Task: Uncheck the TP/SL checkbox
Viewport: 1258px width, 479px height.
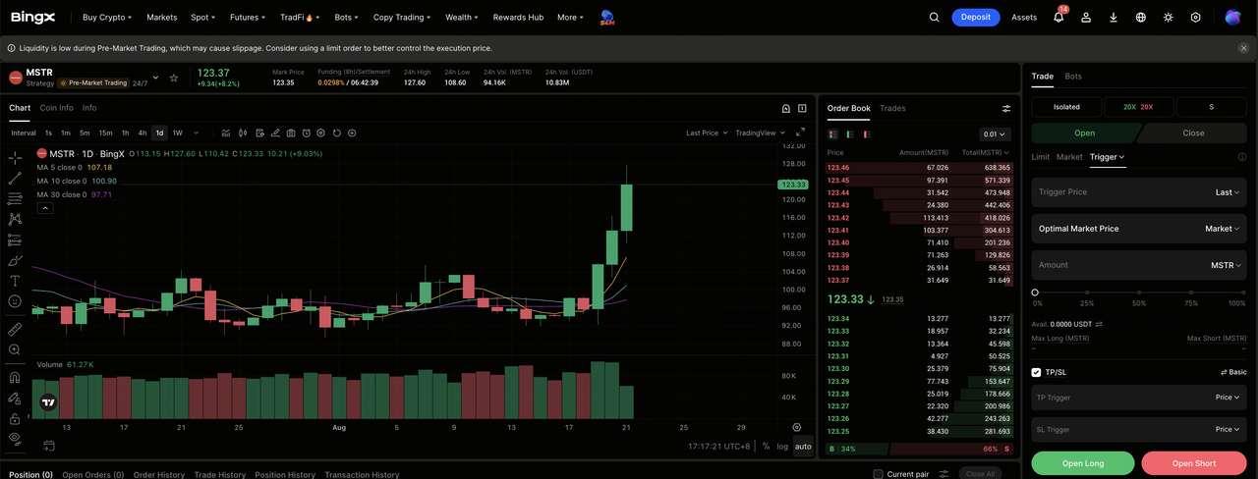Action: [x=1036, y=372]
